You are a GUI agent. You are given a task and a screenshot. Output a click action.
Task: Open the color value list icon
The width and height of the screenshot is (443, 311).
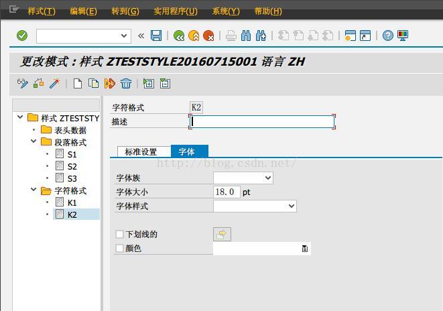point(305,249)
